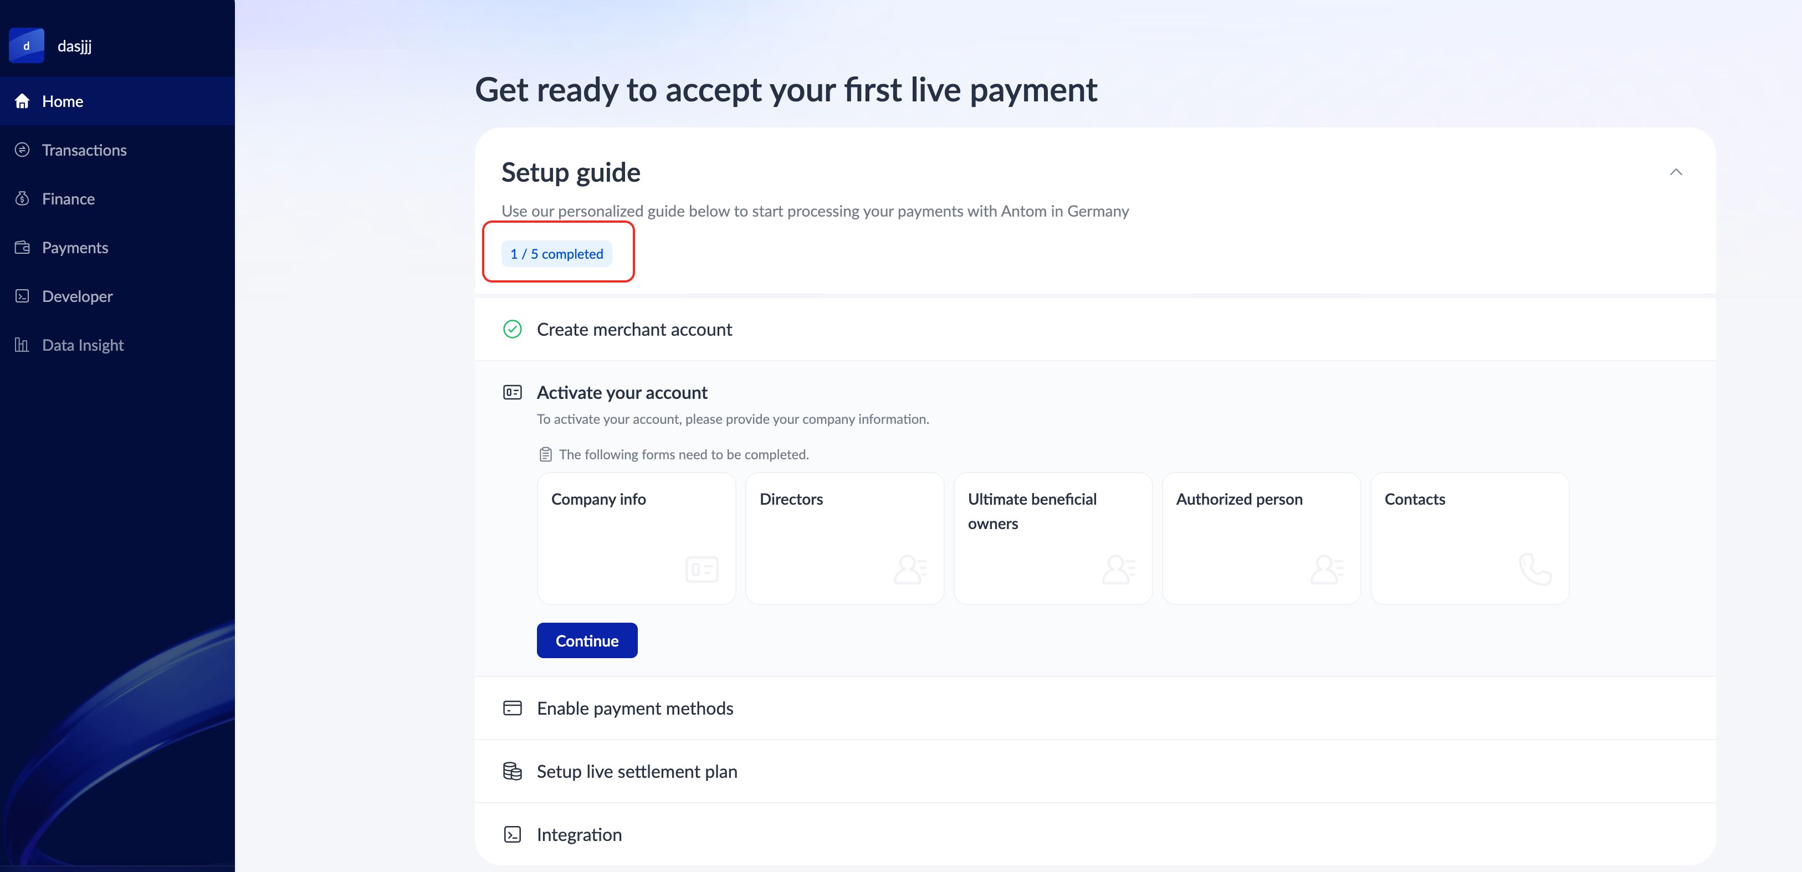
Task: Open the Company info form card
Action: click(x=636, y=538)
